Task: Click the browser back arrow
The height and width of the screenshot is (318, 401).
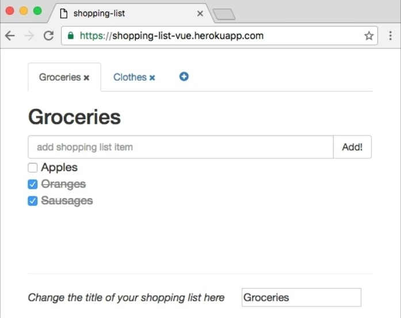Action: (x=10, y=36)
